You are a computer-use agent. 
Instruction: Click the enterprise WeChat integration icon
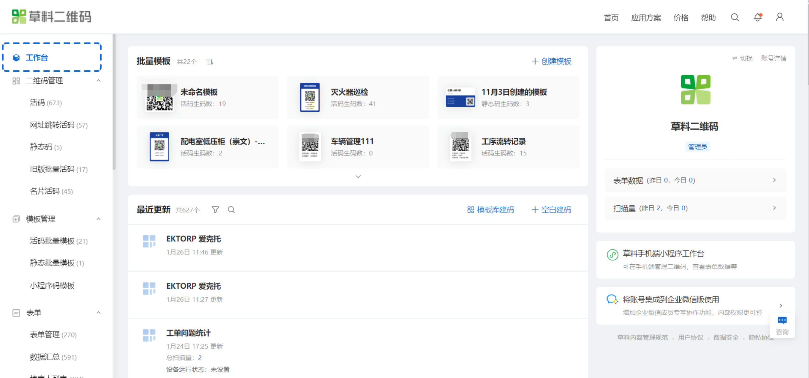point(612,299)
